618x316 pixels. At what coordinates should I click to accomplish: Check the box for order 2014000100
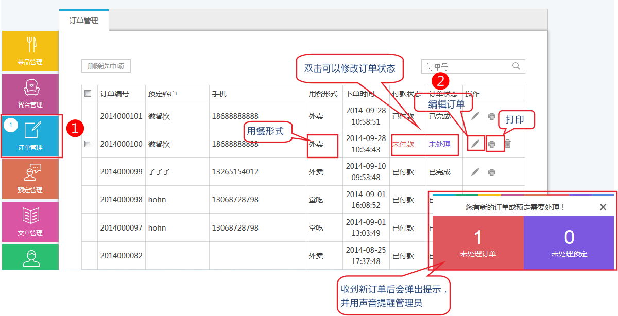pos(88,144)
